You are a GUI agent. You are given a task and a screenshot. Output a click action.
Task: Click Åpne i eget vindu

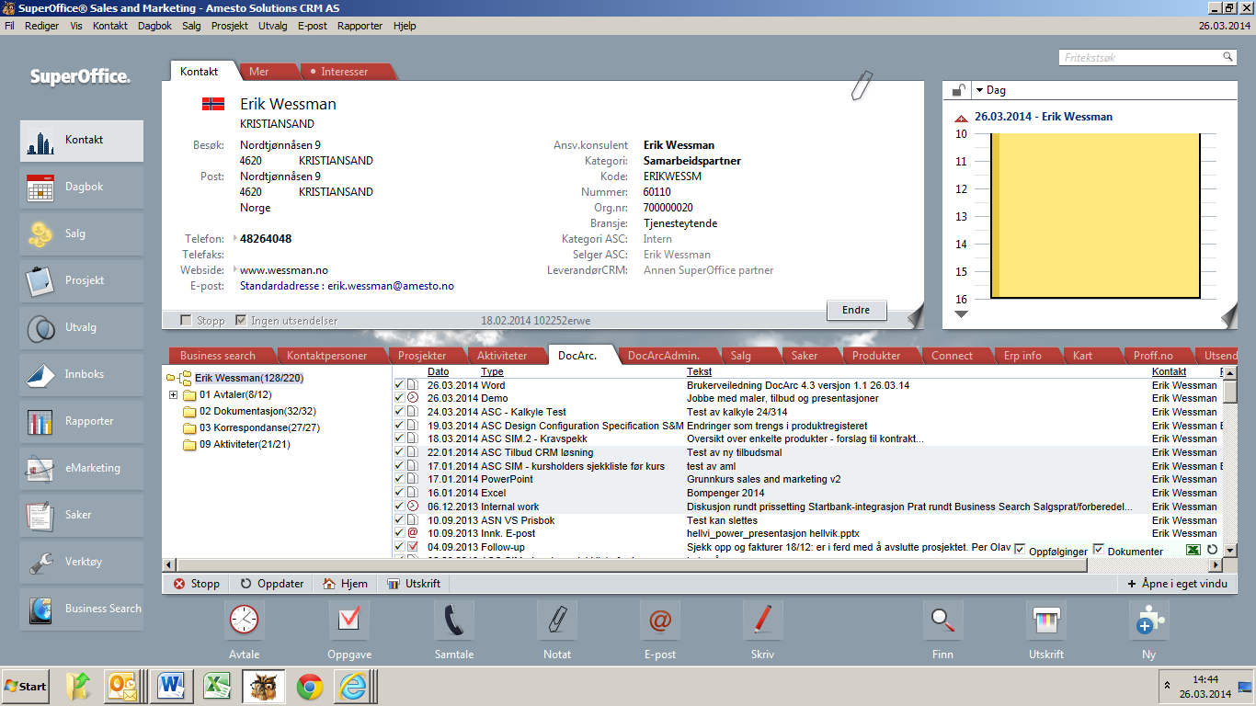coord(1176,584)
